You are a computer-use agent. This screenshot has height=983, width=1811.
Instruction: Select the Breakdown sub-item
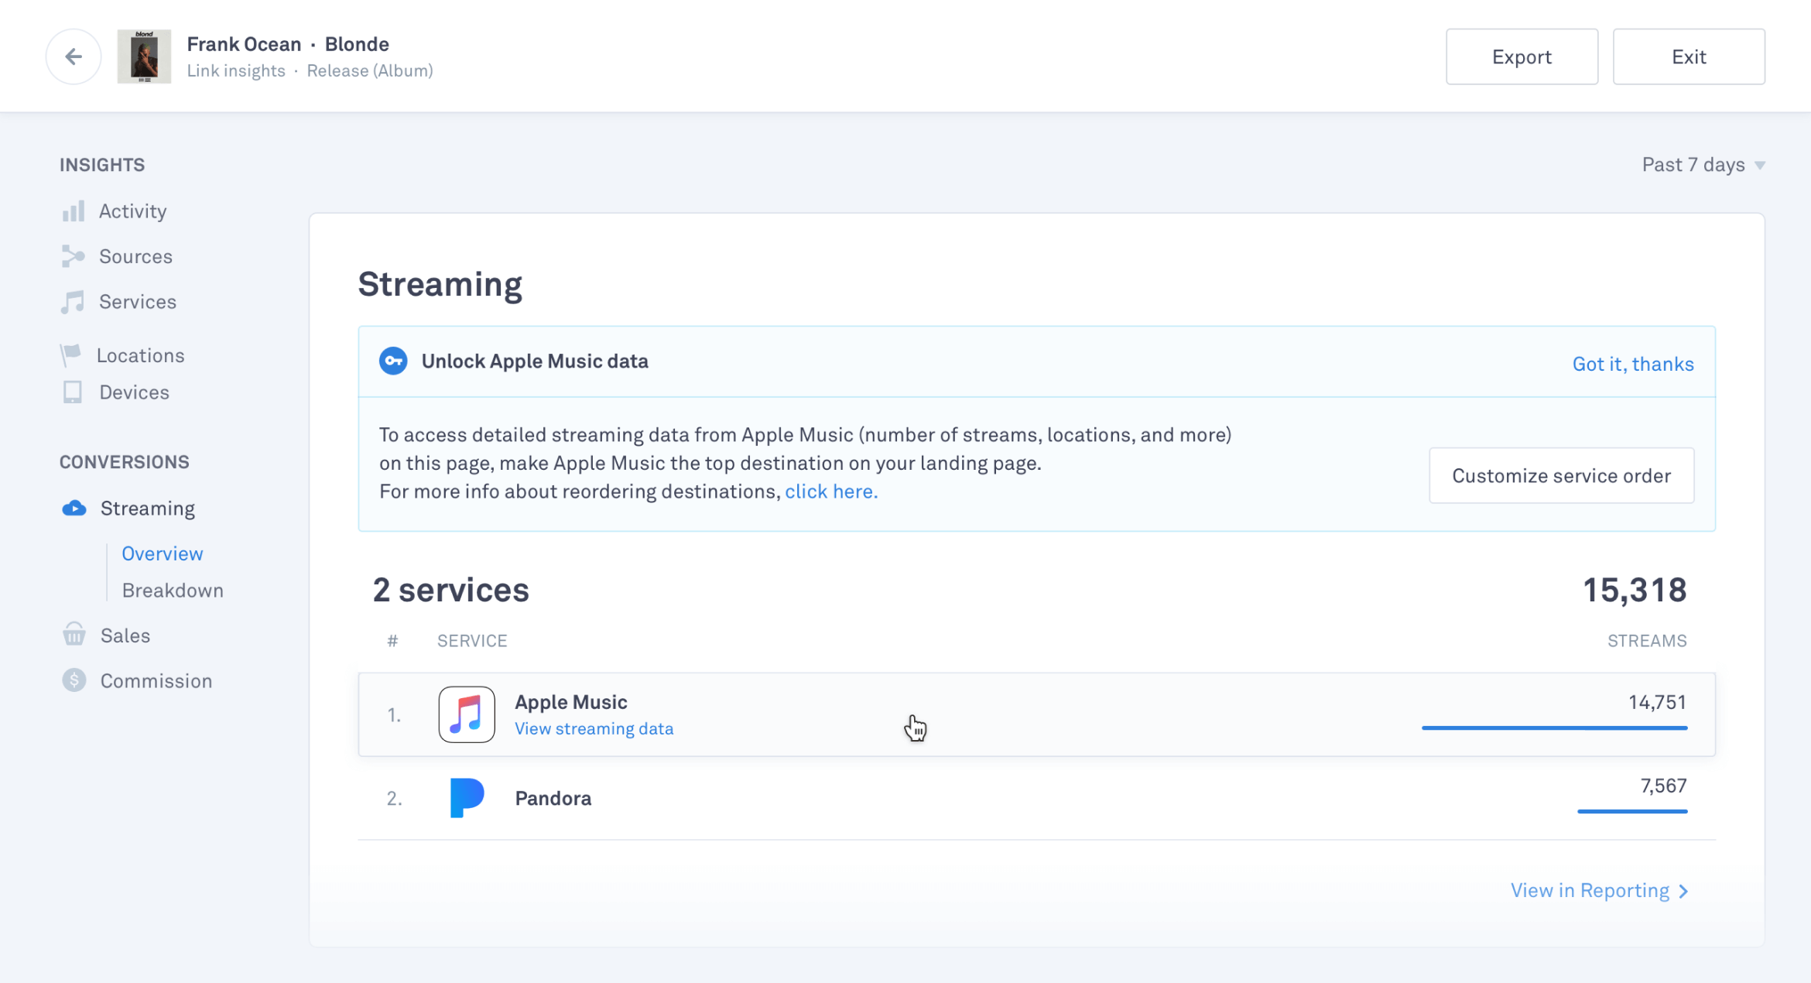[173, 591]
